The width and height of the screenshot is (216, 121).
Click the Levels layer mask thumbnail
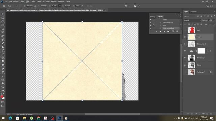coord(201,51)
